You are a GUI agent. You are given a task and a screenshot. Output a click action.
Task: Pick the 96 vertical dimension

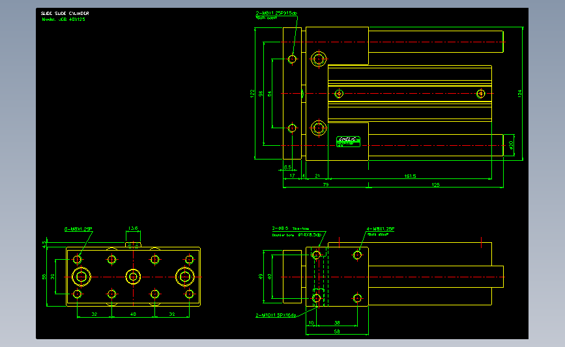click(x=261, y=94)
